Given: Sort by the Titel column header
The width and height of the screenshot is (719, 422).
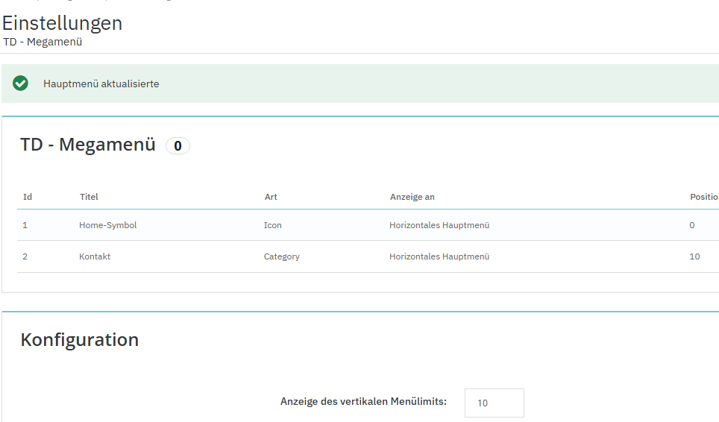Looking at the screenshot, I should pos(89,197).
